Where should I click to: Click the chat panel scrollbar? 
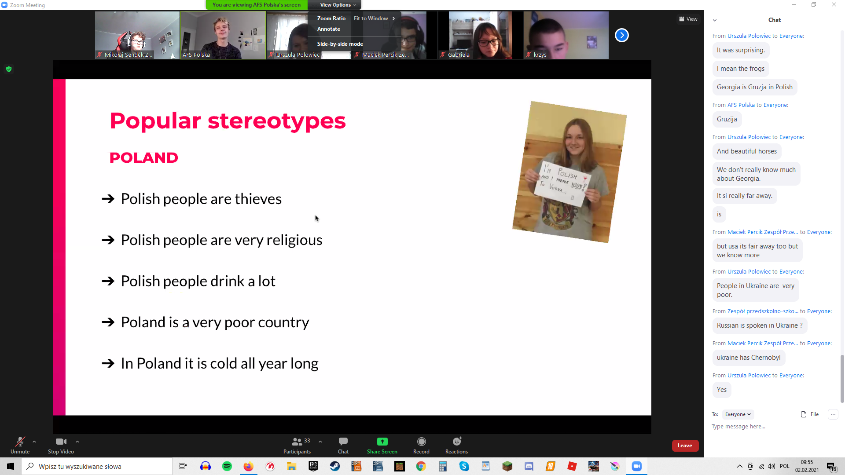pos(842,378)
